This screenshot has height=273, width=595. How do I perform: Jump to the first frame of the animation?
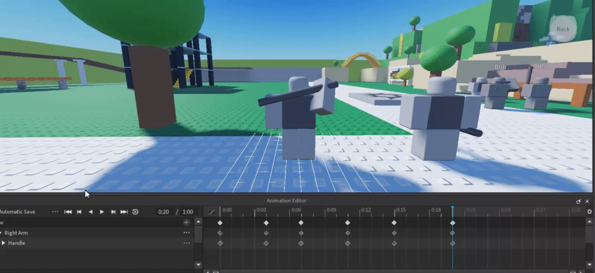click(68, 212)
